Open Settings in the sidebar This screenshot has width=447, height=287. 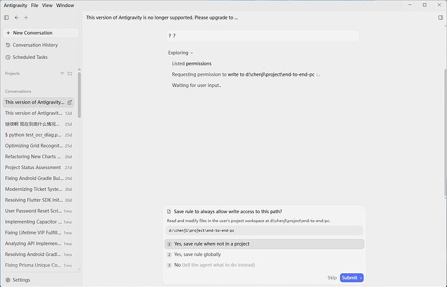click(17, 280)
